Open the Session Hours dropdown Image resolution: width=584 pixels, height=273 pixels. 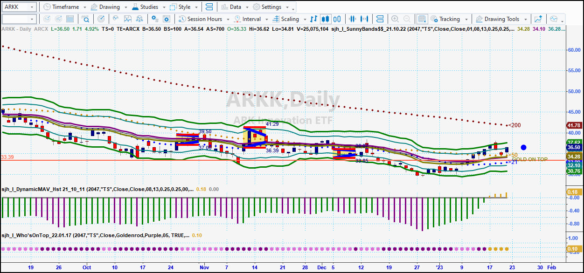pyautogui.click(x=204, y=19)
